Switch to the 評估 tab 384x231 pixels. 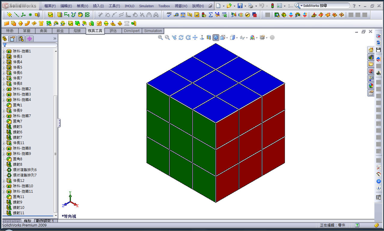tap(113, 31)
